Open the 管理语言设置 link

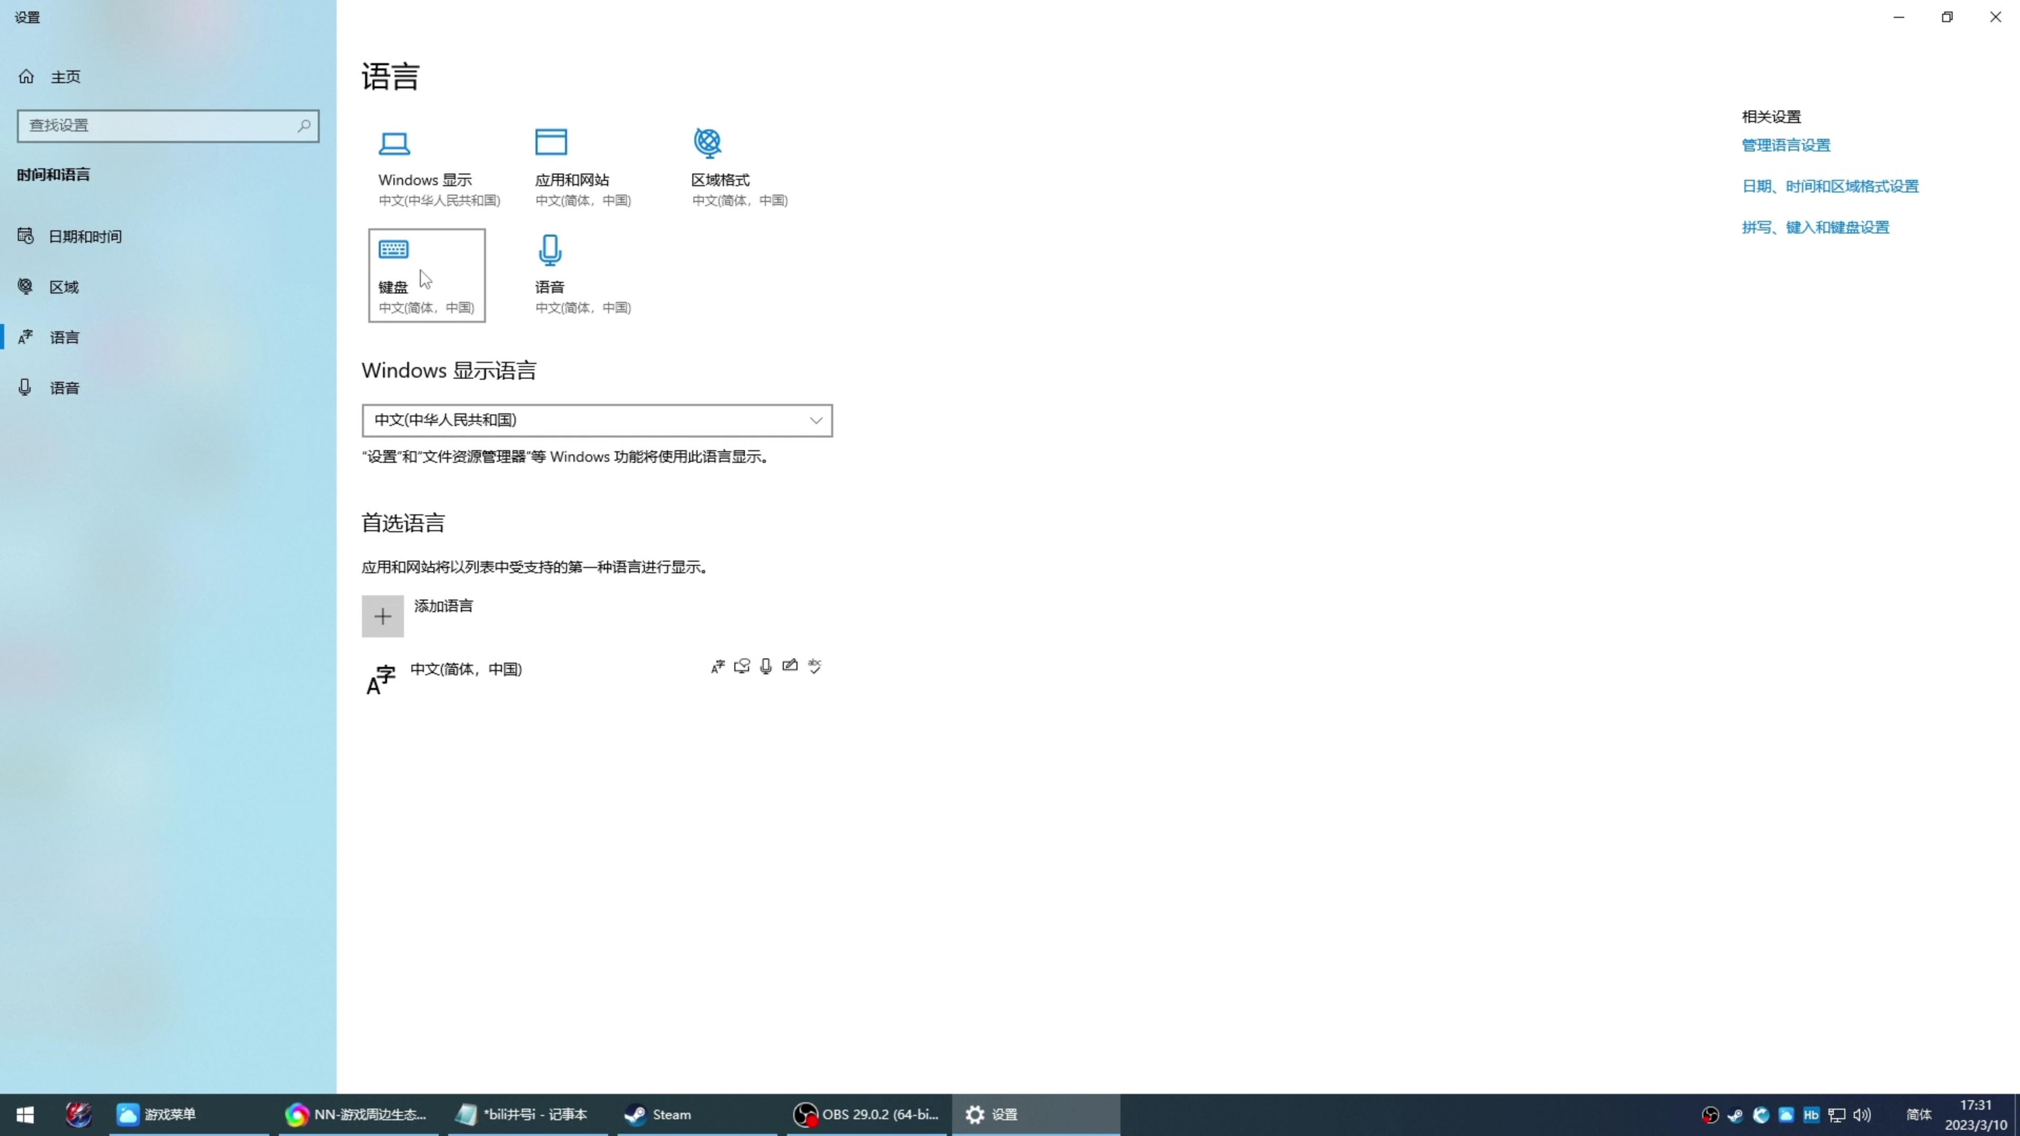[1785, 145]
